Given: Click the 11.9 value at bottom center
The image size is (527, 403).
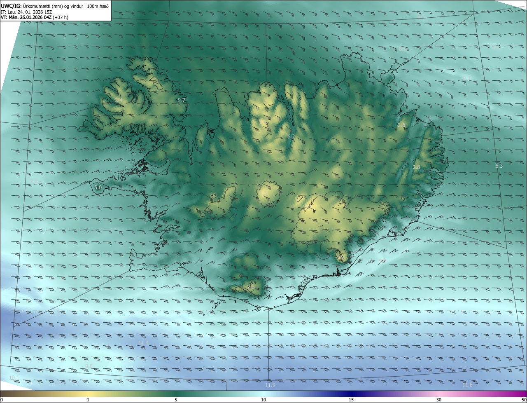Looking at the screenshot, I should point(270,385).
